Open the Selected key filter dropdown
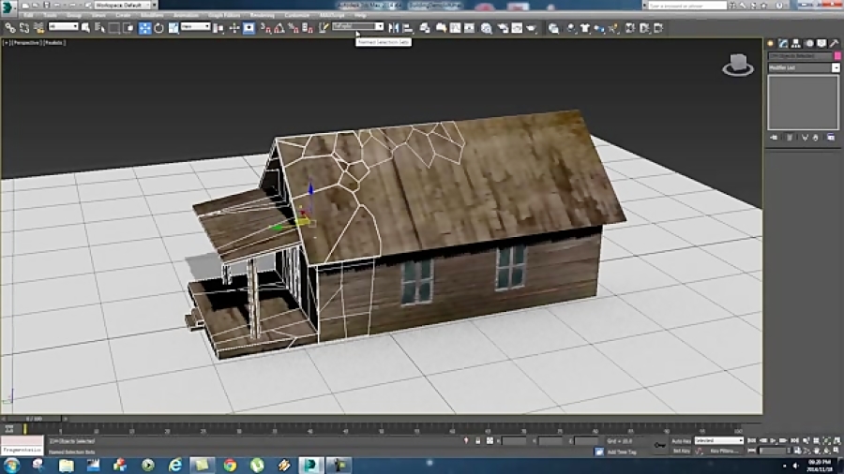The height and width of the screenshot is (474, 844). coord(718,440)
